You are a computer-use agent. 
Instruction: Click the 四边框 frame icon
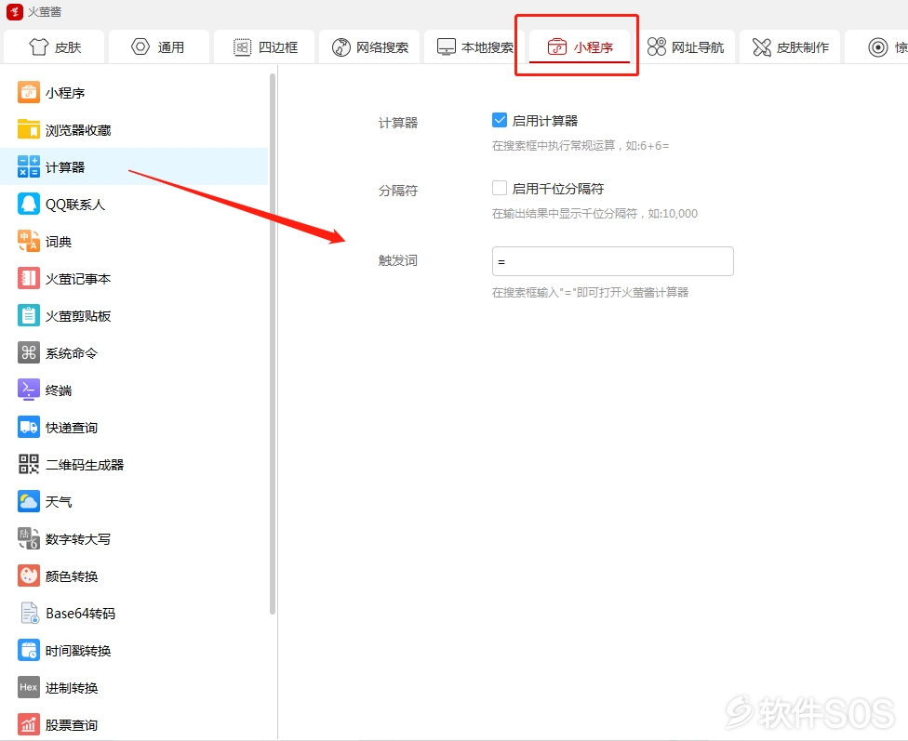click(x=242, y=46)
